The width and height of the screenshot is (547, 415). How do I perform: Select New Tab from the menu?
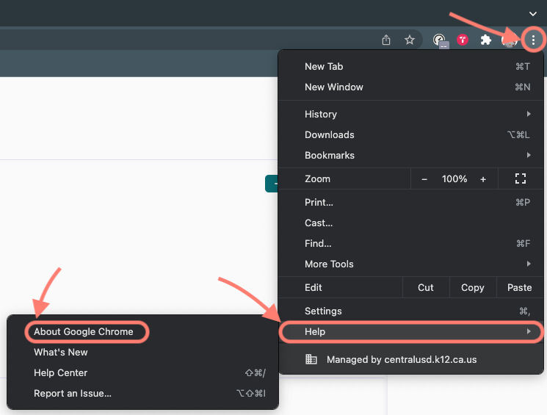(411, 67)
